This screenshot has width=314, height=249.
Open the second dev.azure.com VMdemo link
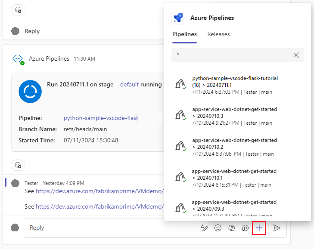(100, 206)
